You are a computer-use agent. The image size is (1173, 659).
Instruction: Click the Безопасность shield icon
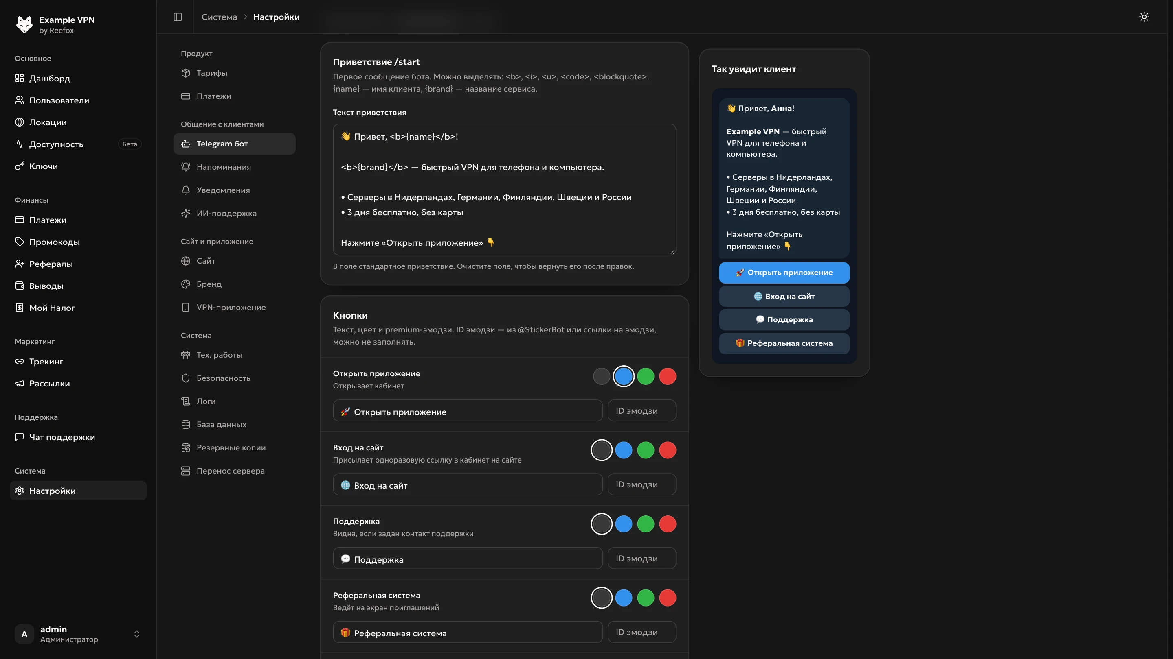tap(185, 378)
